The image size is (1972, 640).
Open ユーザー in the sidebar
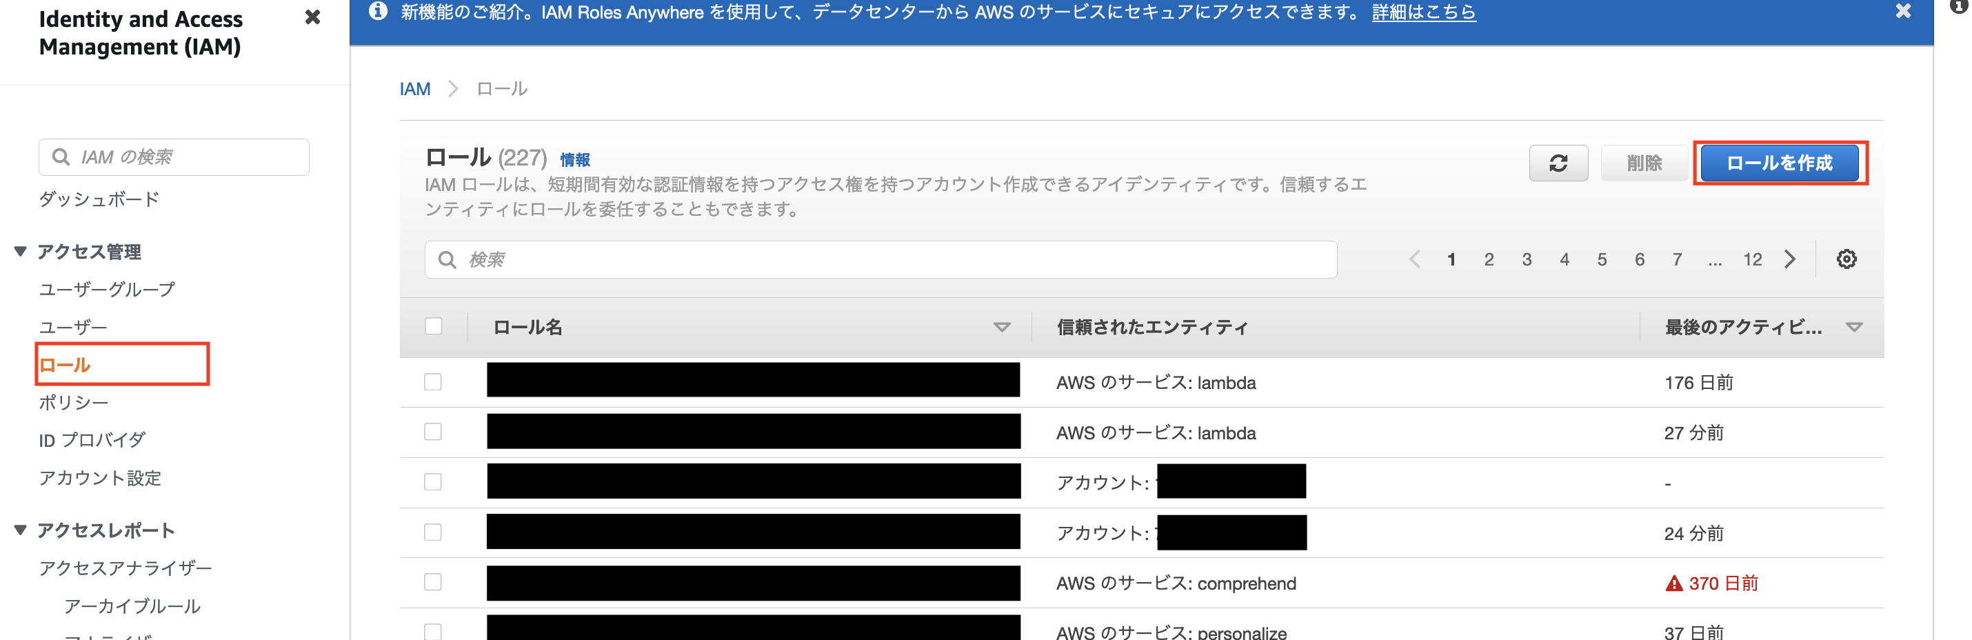click(x=72, y=327)
